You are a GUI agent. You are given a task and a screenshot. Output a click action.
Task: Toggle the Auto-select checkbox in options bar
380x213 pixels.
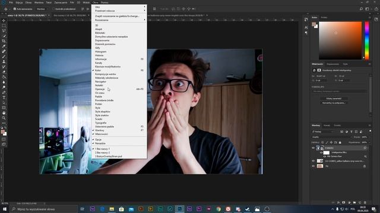click(14, 9)
